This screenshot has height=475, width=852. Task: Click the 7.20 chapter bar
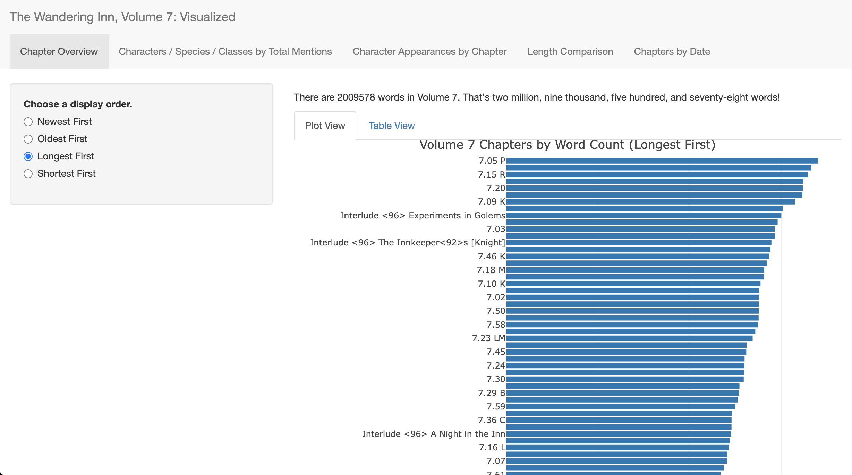click(x=654, y=188)
